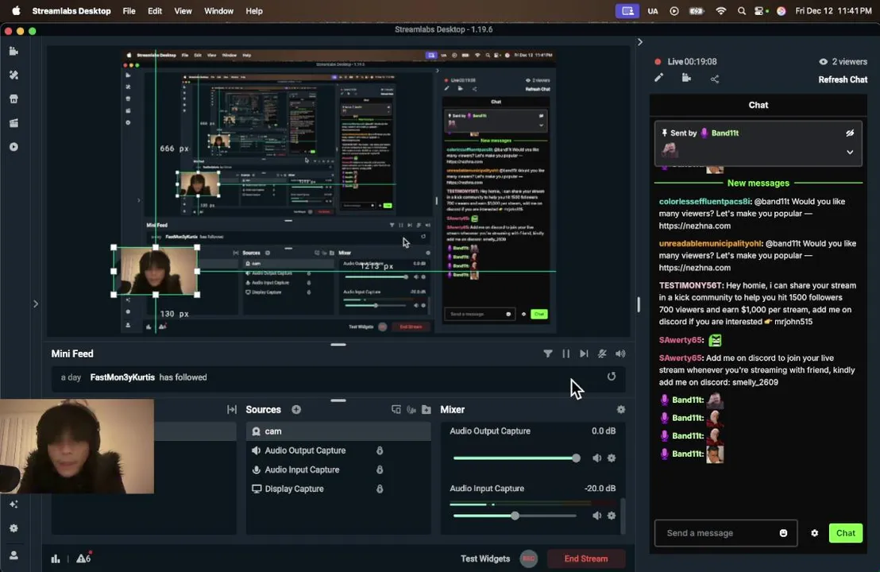Click Test Widgets button

pyautogui.click(x=485, y=558)
